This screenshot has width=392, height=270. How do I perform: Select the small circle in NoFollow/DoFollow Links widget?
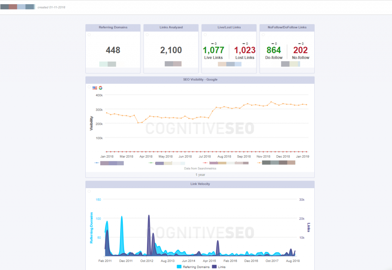pos(263,35)
